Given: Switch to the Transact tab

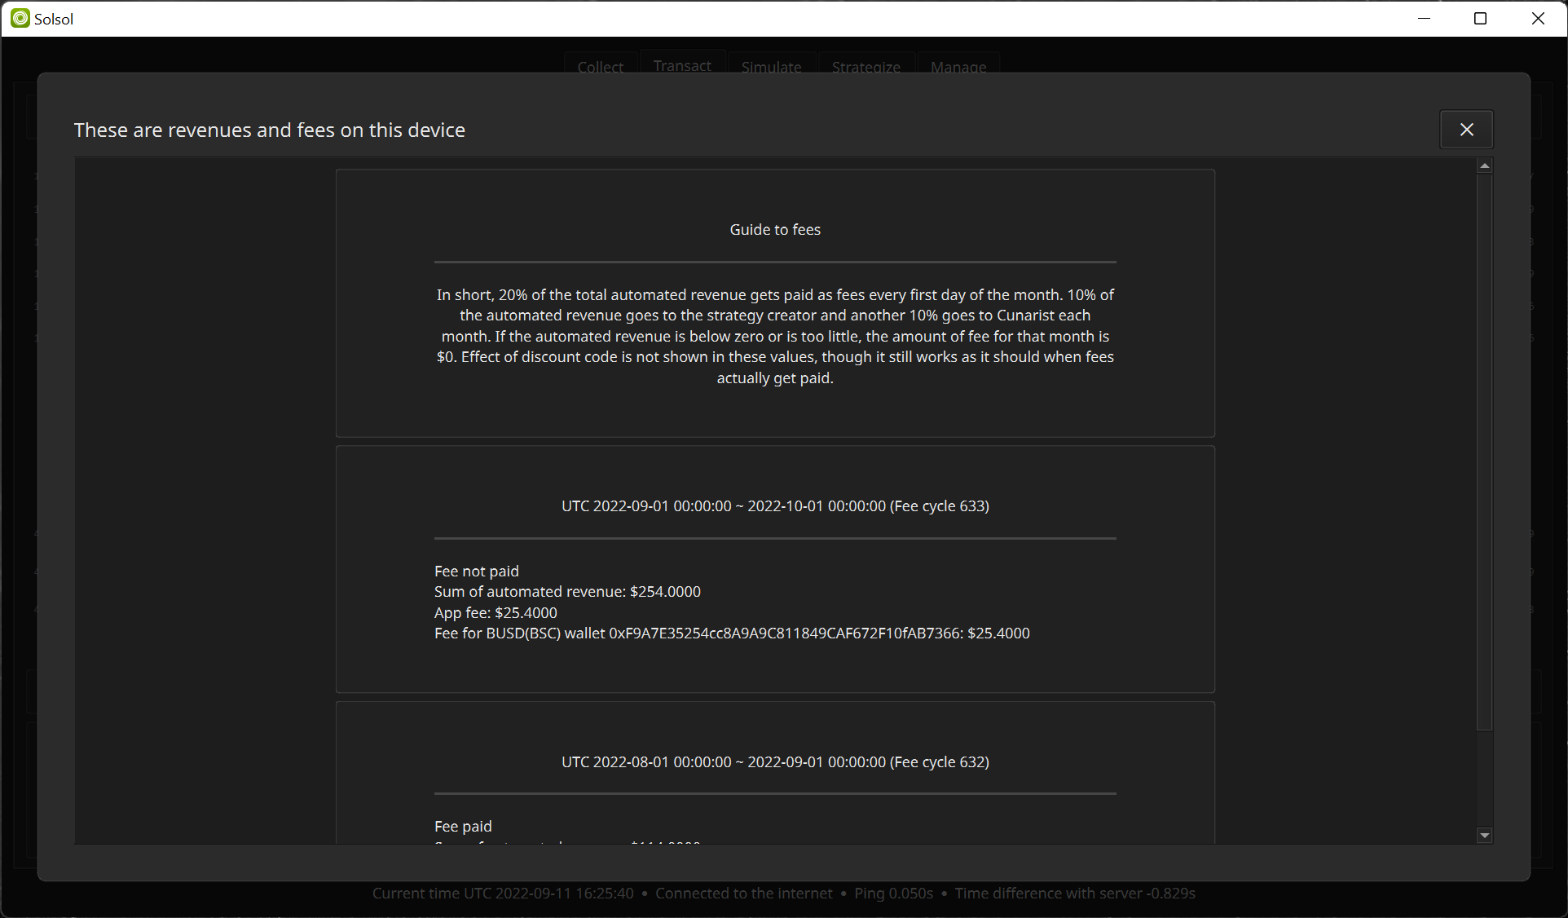Looking at the screenshot, I should 682,65.
